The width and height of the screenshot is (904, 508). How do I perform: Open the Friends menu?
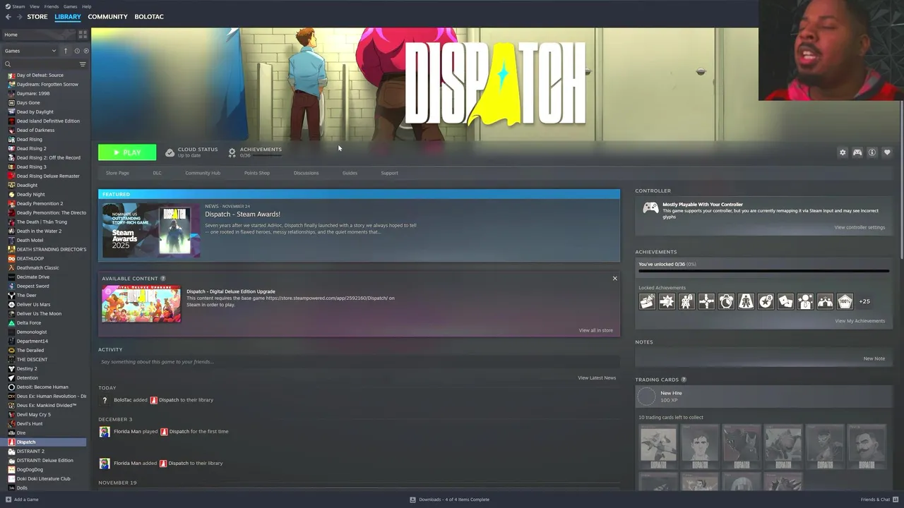(x=51, y=6)
